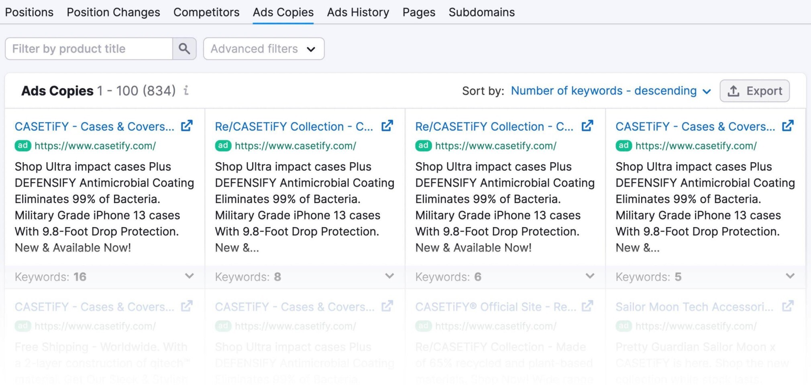Open the Sort by keywords dropdown

[x=611, y=91]
